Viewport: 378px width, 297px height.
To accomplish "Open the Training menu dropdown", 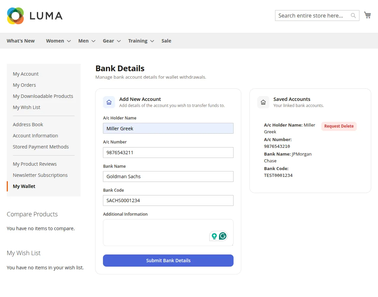I will 152,41.
